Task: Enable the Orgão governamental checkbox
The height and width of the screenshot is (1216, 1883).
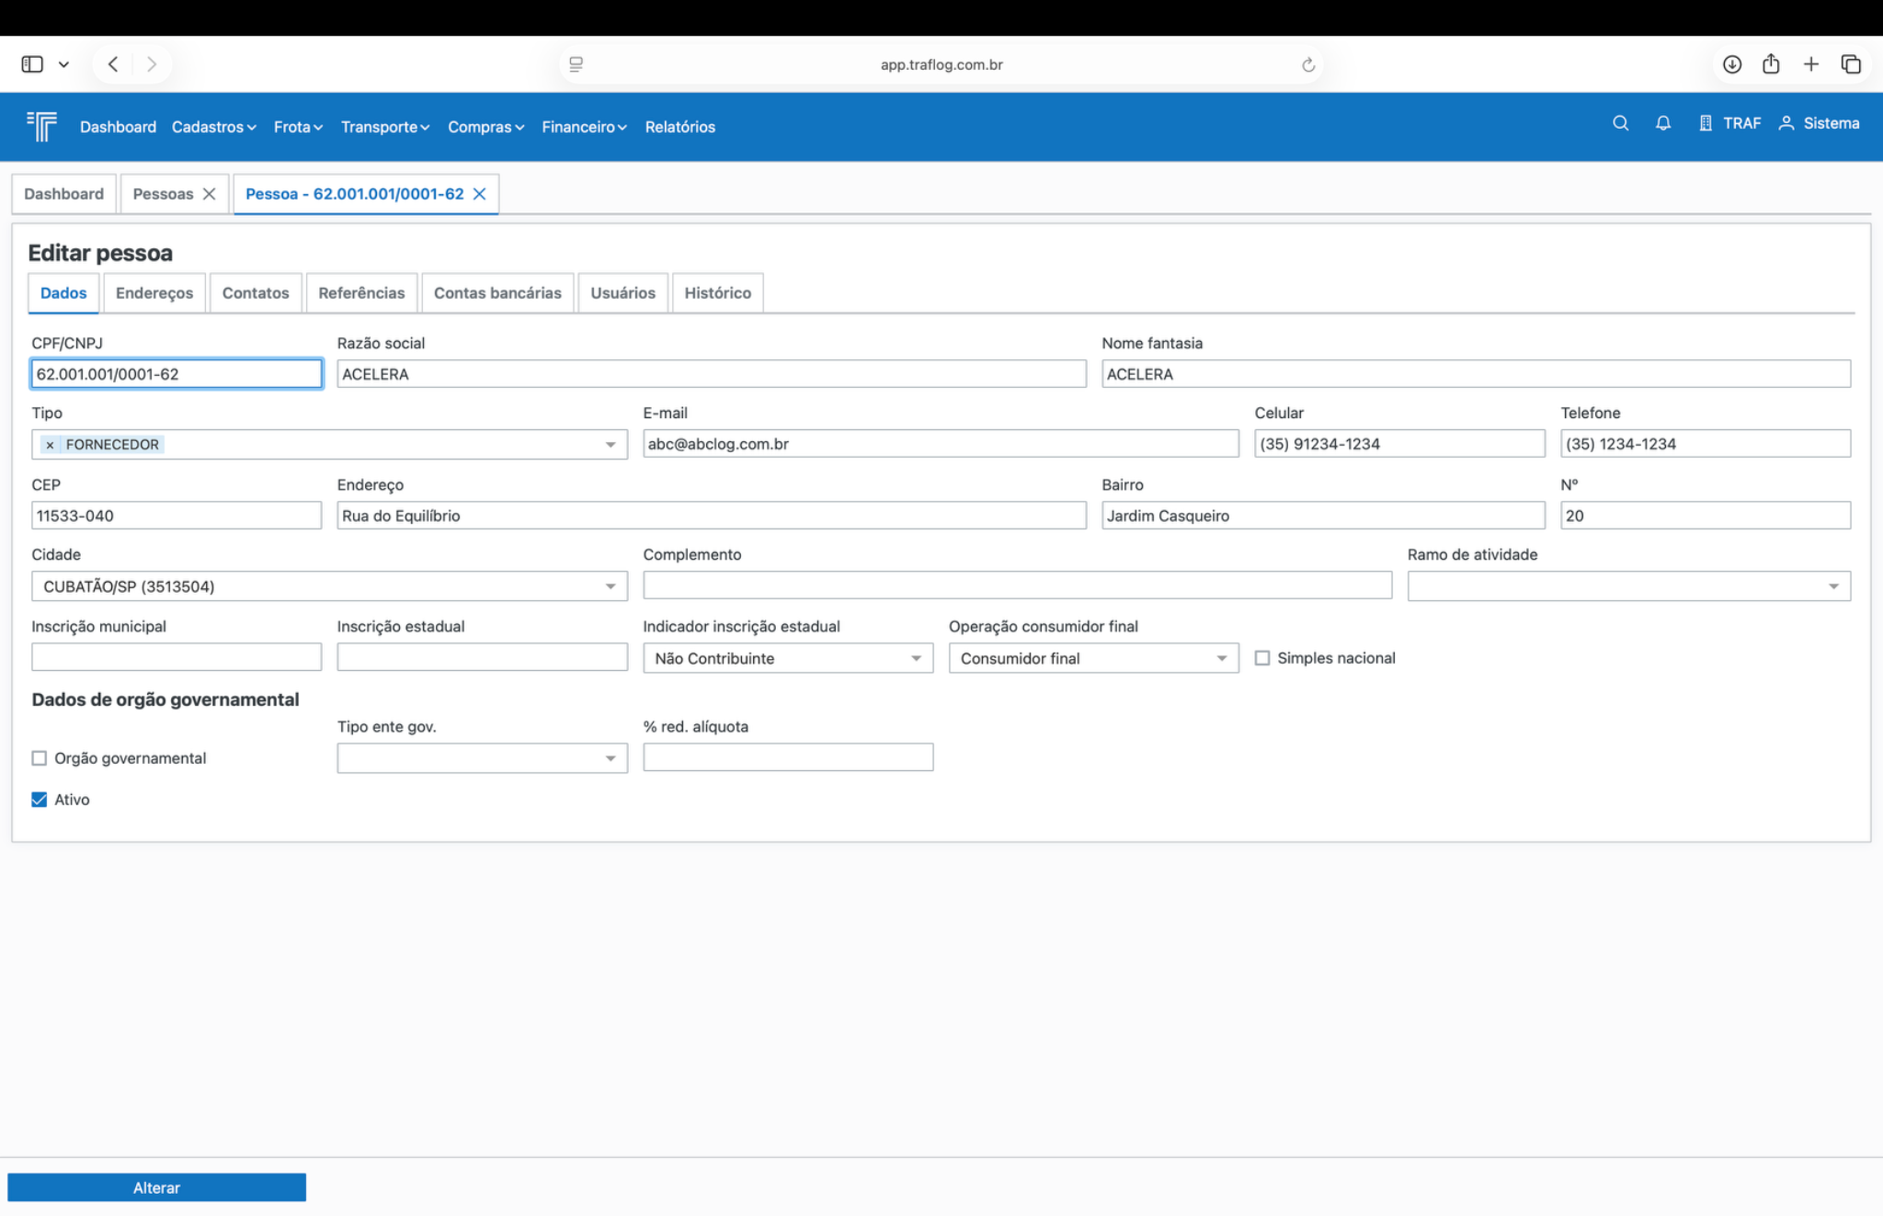Action: (x=40, y=758)
